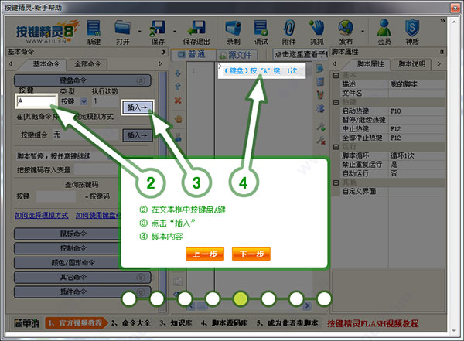464x341 pixels.
Task: Open the 抓抓 capture tool
Action: coord(317,32)
